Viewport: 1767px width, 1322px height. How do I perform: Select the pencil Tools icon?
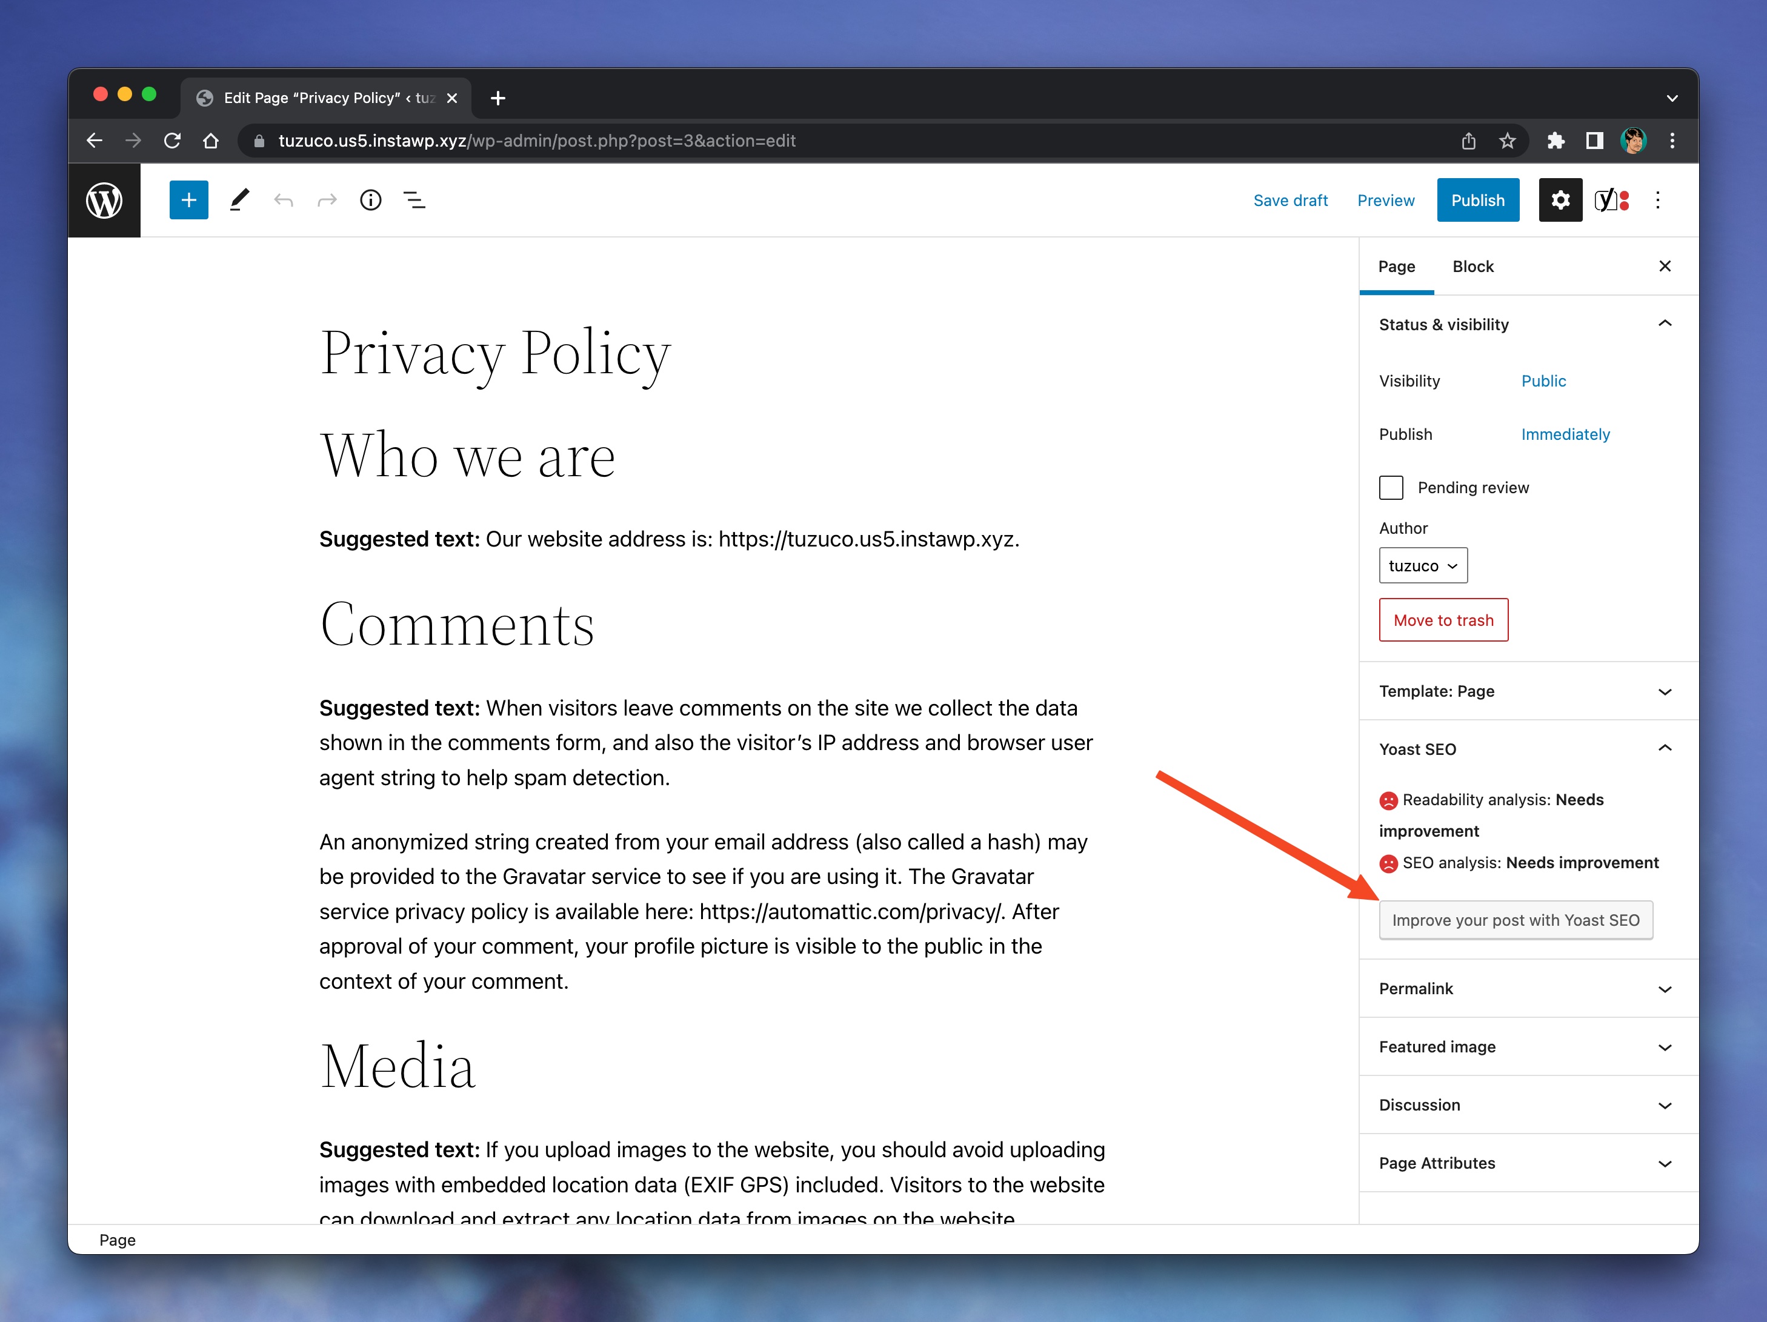coord(239,200)
